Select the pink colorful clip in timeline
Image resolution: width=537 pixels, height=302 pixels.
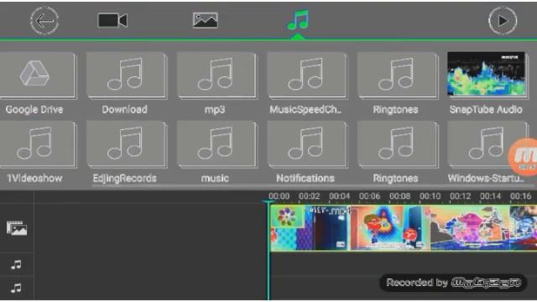(x=469, y=227)
